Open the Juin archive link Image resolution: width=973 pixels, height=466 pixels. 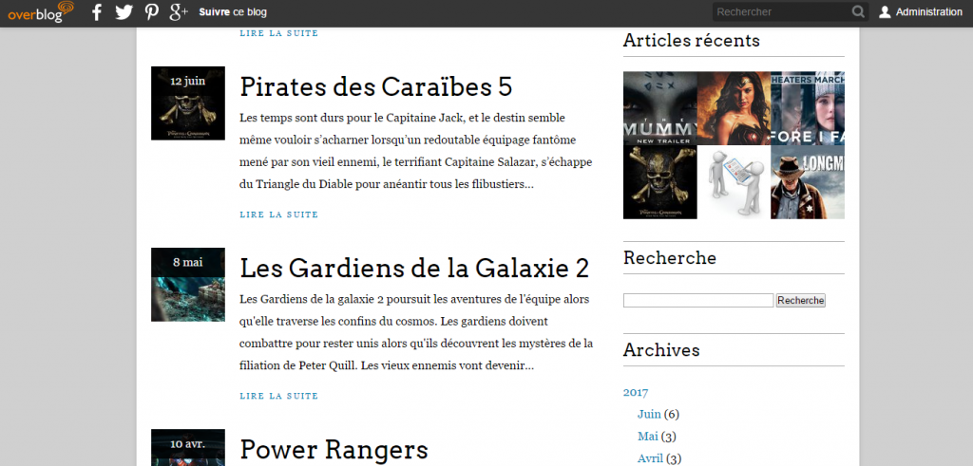649,414
